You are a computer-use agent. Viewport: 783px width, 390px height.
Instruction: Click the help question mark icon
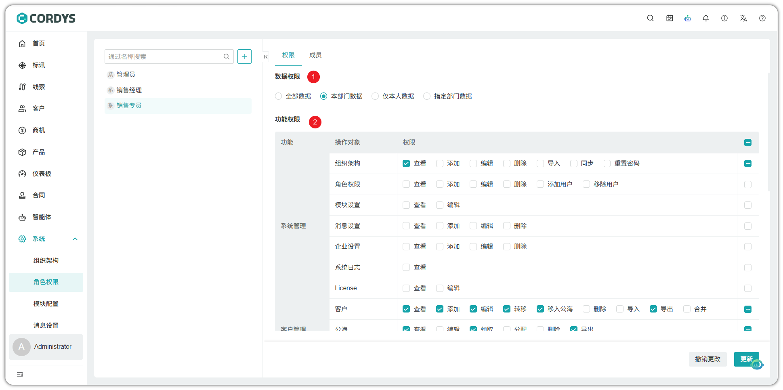point(762,18)
